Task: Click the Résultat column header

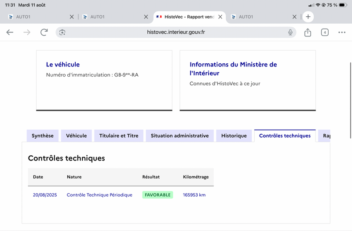Action: 151,177
